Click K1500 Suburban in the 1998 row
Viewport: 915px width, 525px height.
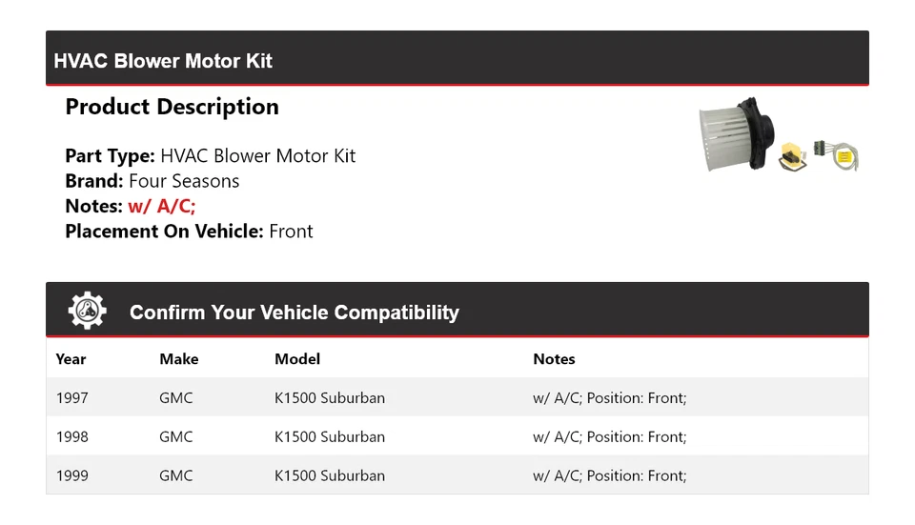pos(330,436)
